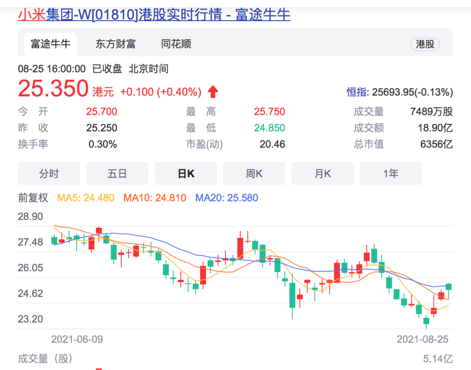Switch to the 周K weekly chart
471x370 pixels.
click(254, 174)
